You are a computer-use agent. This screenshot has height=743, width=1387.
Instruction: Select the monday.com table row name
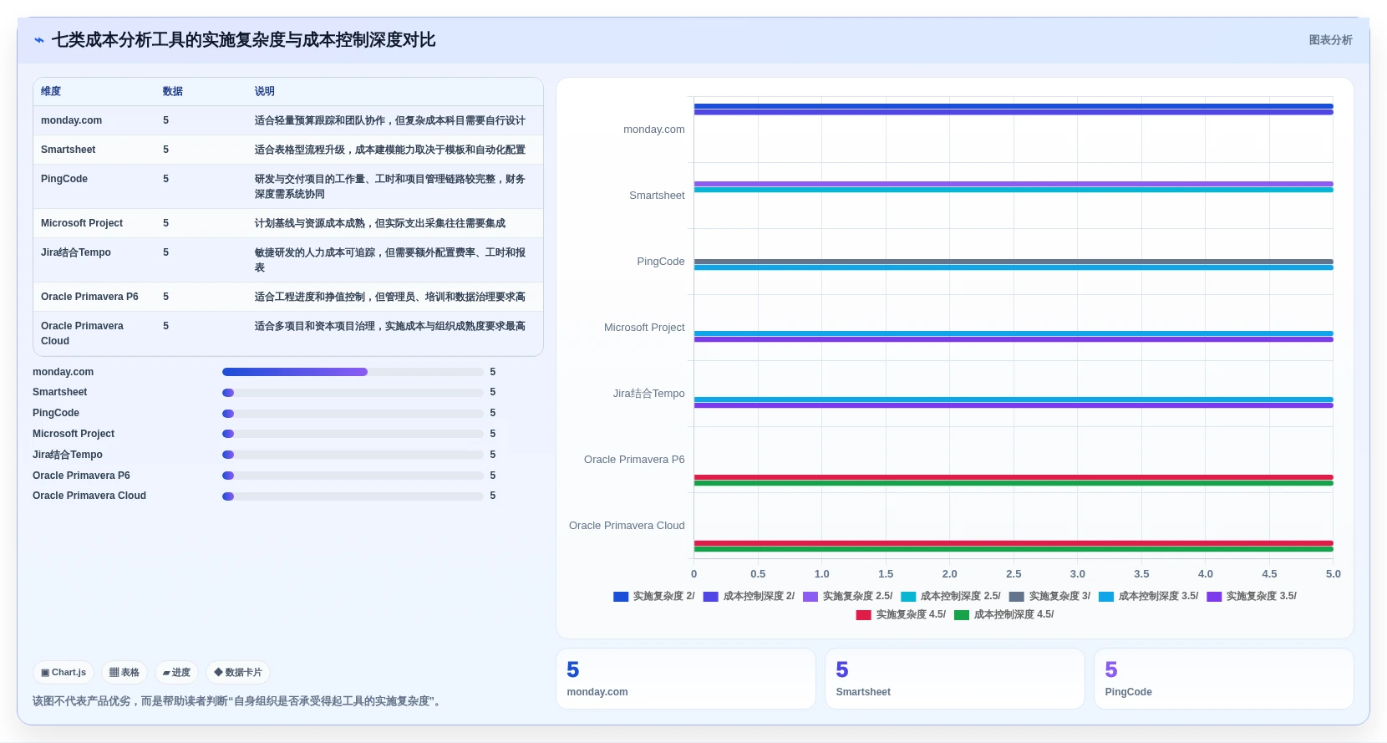(x=71, y=120)
